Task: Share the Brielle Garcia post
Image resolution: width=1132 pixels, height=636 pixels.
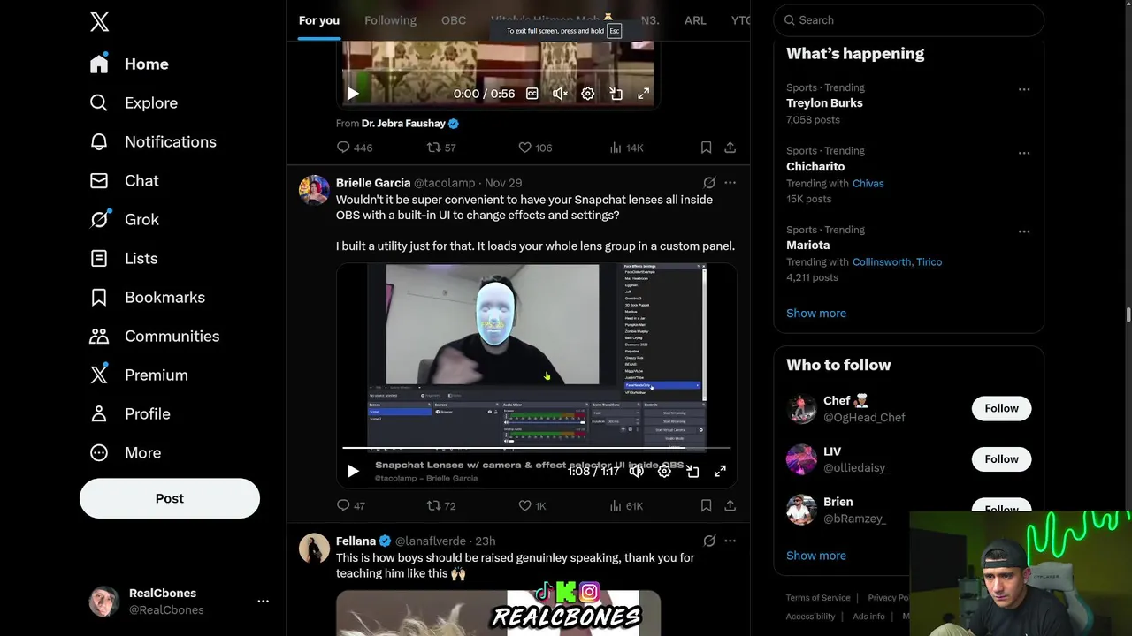Action: coord(730,506)
